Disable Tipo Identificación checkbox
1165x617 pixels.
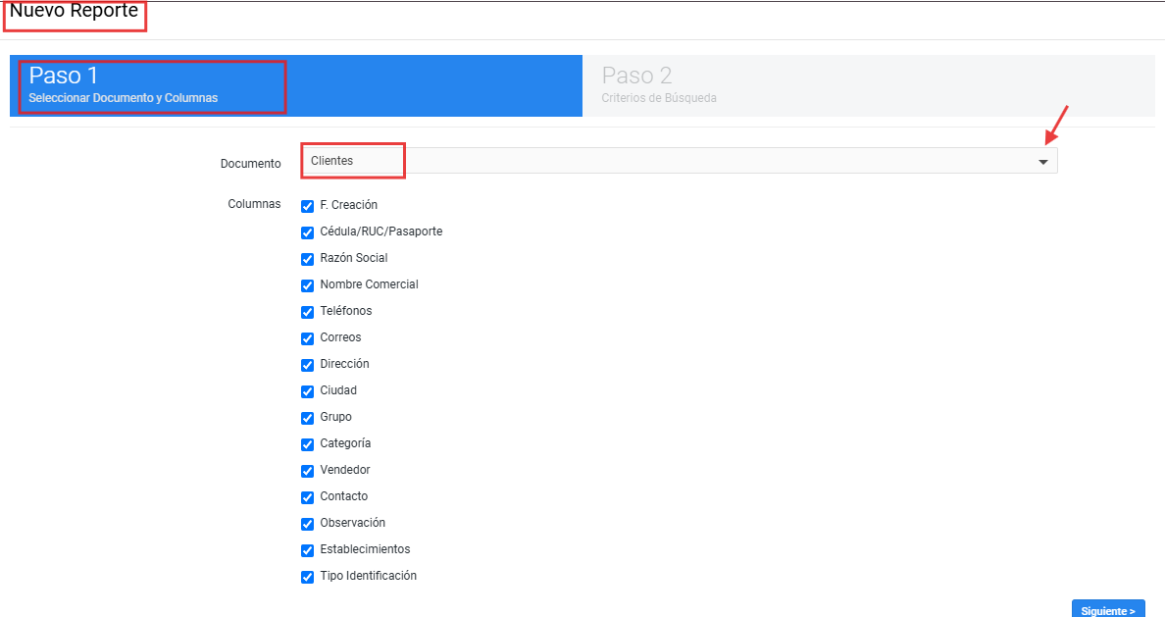pyautogui.click(x=307, y=577)
